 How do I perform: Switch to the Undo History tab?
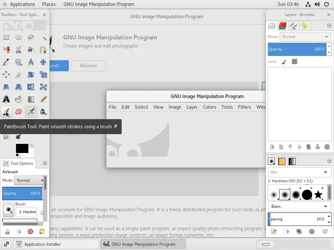click(x=304, y=26)
